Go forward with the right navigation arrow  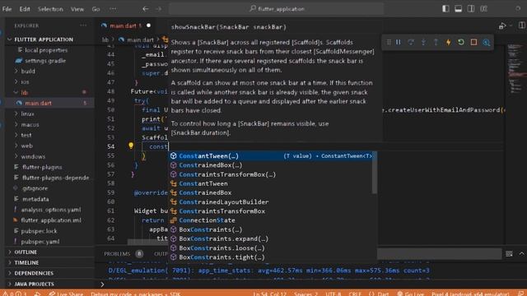[x=158, y=9]
